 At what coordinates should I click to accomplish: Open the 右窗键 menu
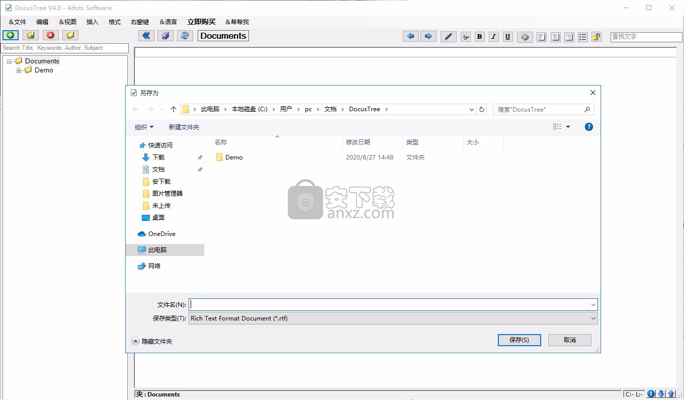coord(140,22)
